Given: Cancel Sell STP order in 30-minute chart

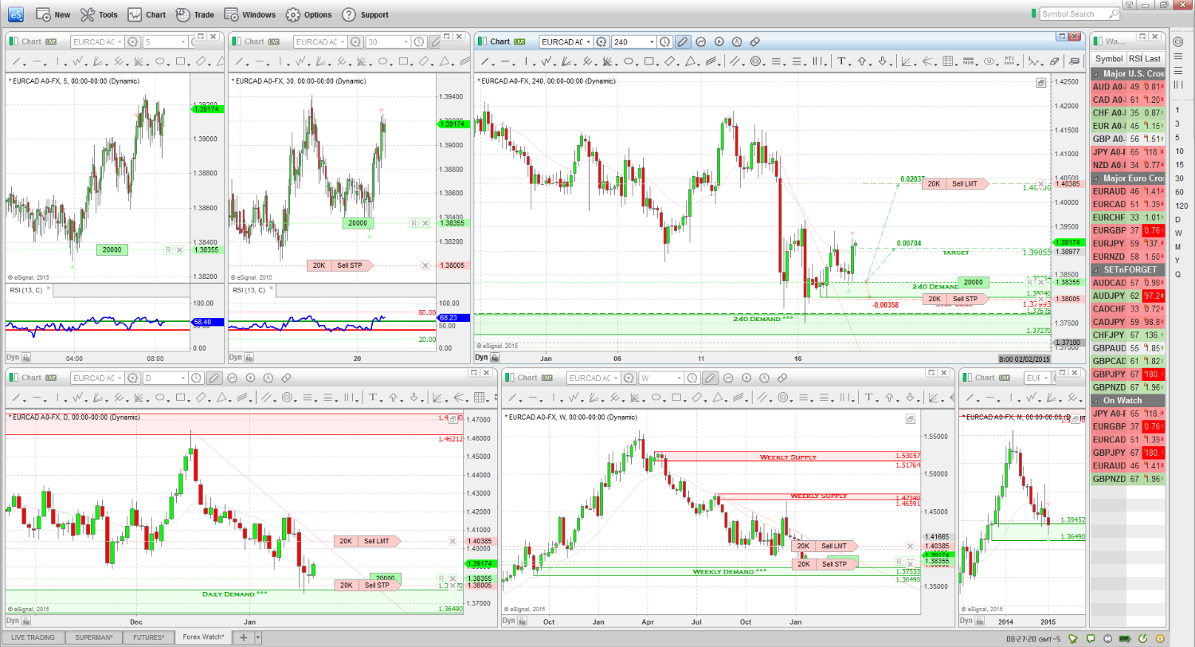Looking at the screenshot, I should click(425, 265).
